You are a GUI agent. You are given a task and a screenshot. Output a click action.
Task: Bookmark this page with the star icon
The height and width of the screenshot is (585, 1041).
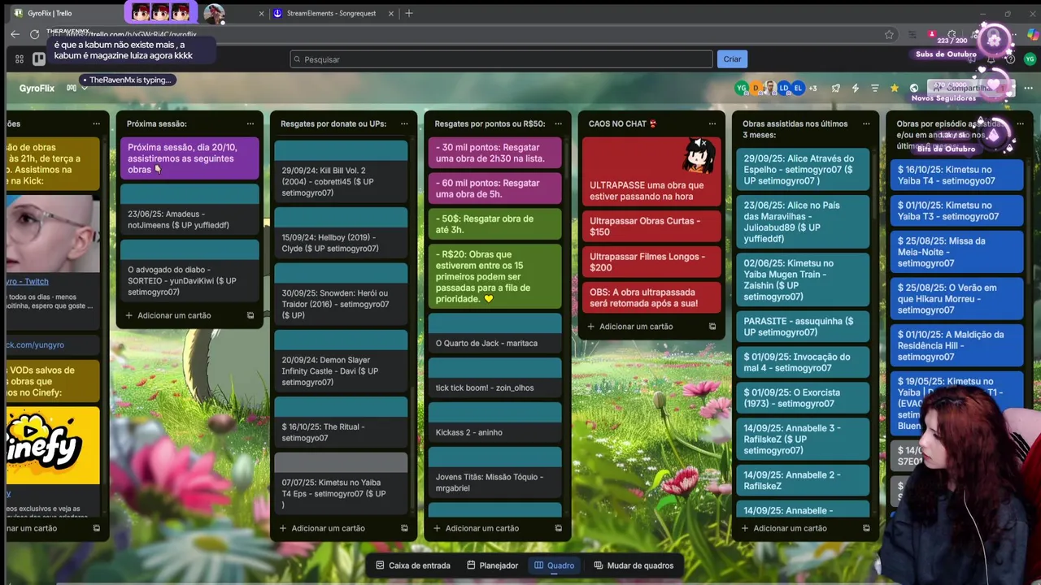click(x=889, y=34)
